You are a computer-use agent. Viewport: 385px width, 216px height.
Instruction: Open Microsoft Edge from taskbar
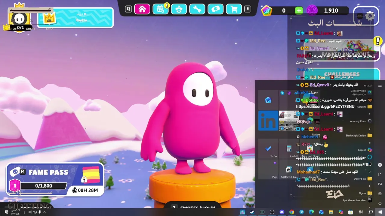click(x=311, y=212)
